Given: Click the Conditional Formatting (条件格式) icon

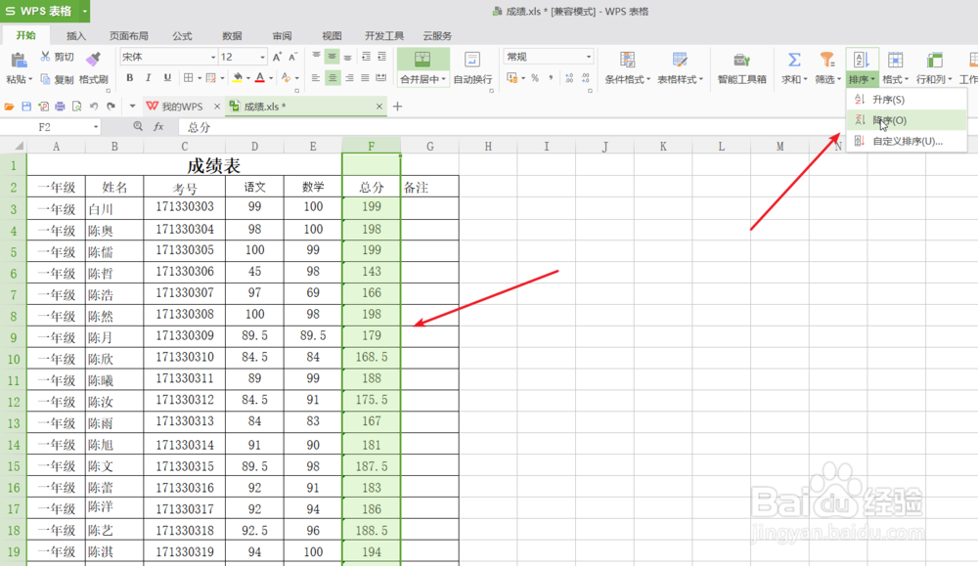Looking at the screenshot, I should coord(628,60).
